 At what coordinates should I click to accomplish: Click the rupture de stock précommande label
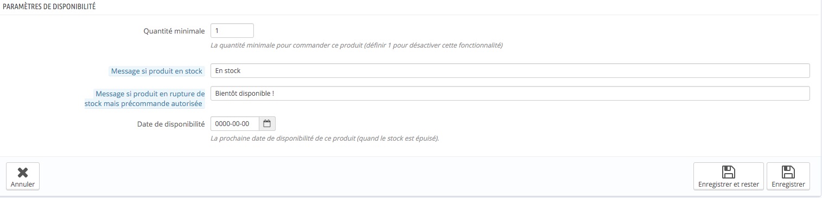click(x=144, y=98)
